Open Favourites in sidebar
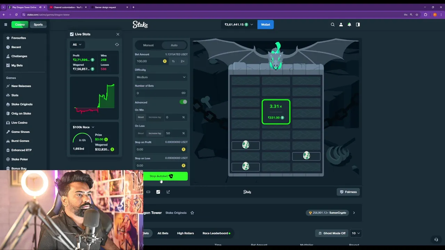Viewport: 445px width, 250px height. coord(19,38)
